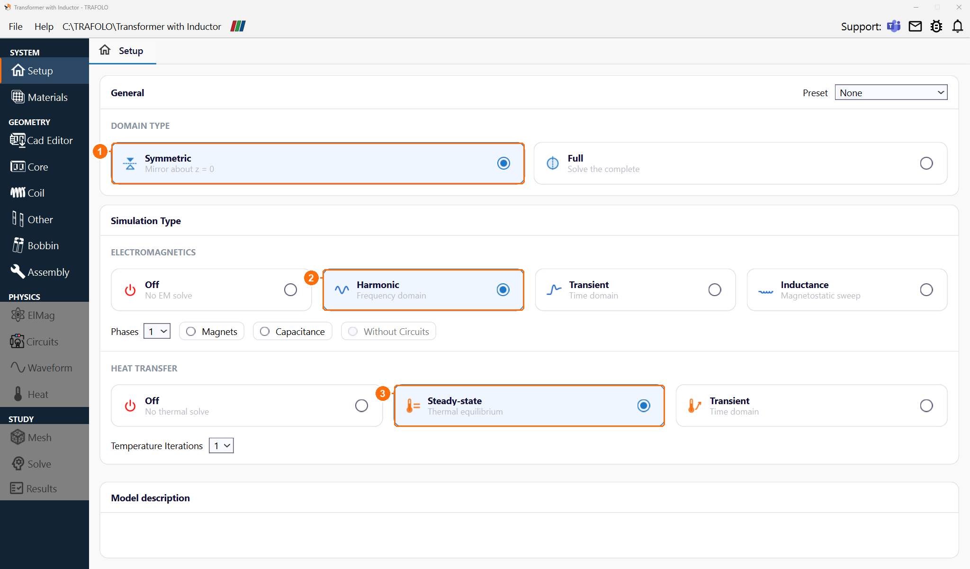Open the Preset dropdown

click(x=891, y=92)
